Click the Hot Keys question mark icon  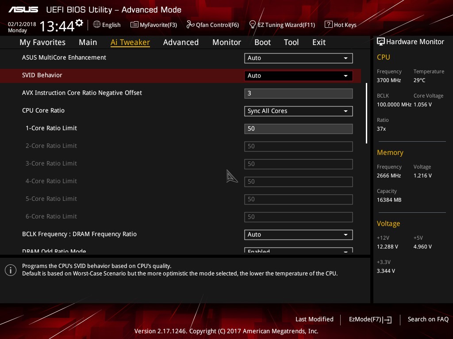pyautogui.click(x=329, y=25)
